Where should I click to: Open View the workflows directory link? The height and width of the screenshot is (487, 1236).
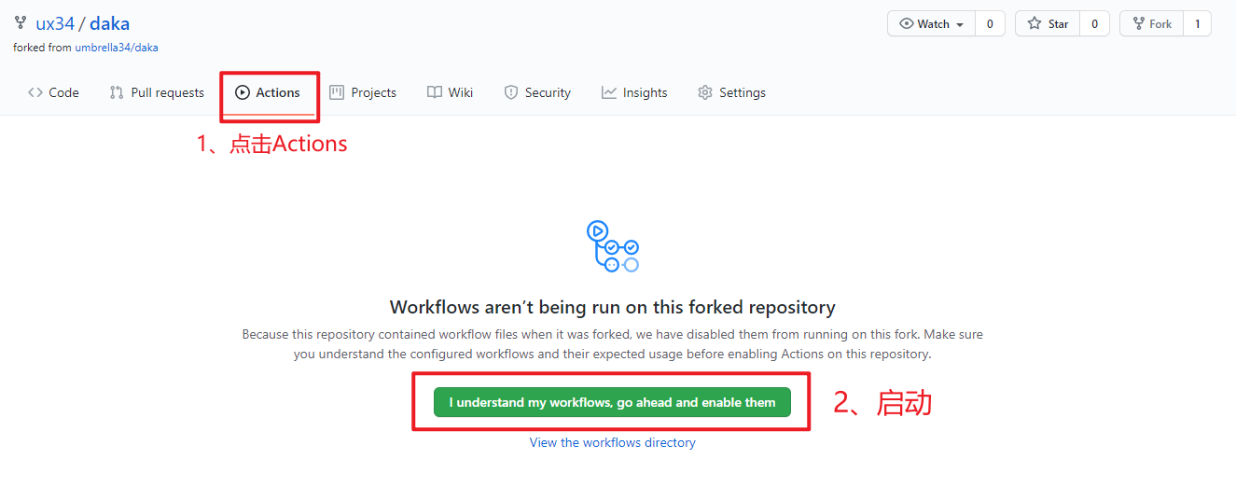(613, 442)
